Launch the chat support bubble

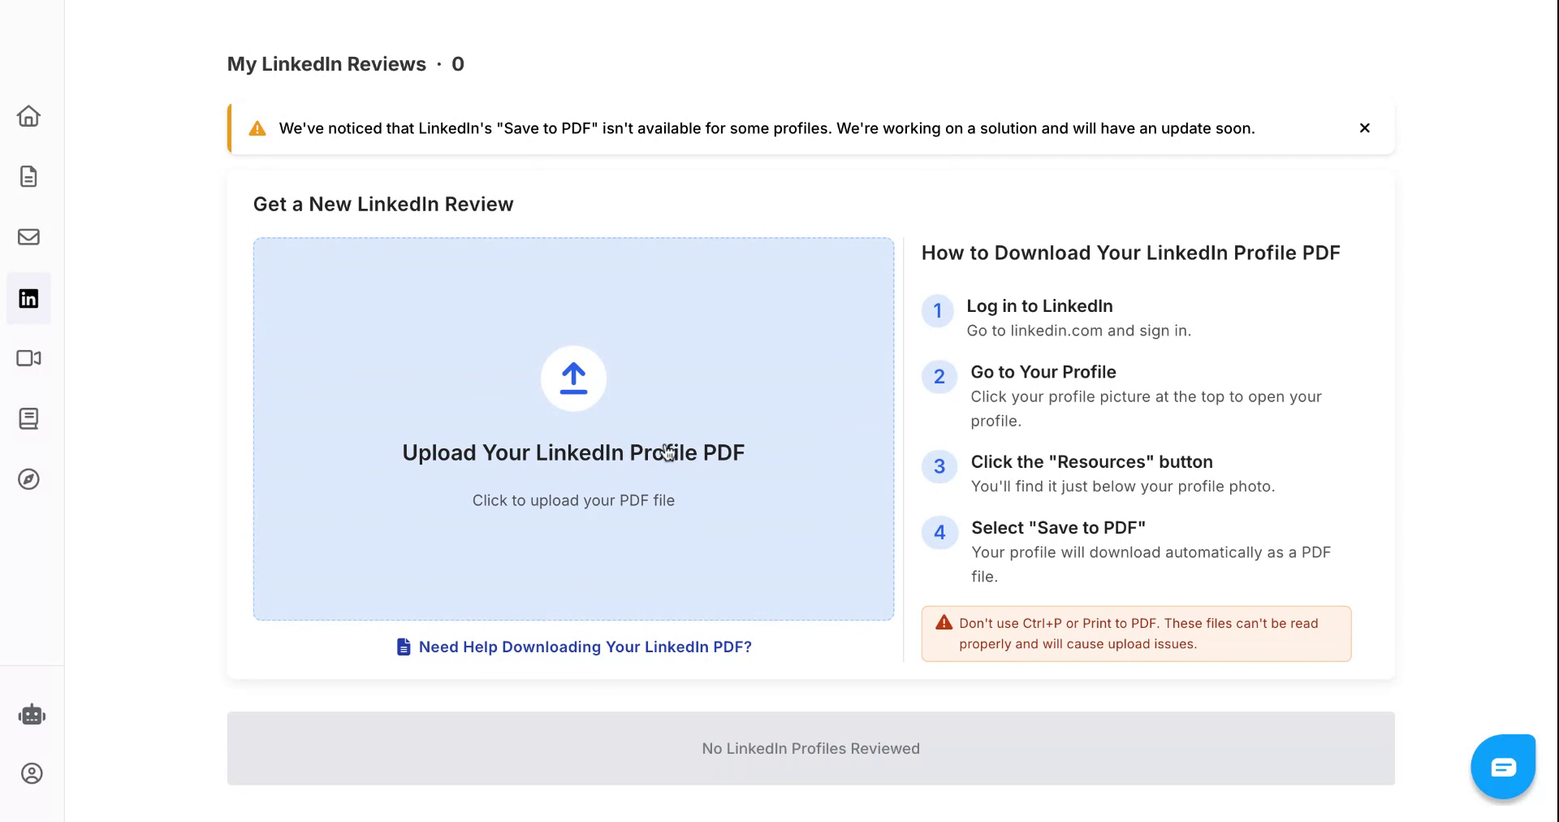tap(1503, 765)
